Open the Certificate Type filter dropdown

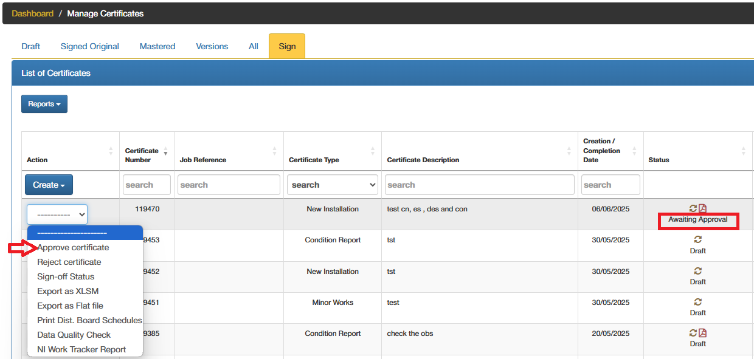click(332, 184)
